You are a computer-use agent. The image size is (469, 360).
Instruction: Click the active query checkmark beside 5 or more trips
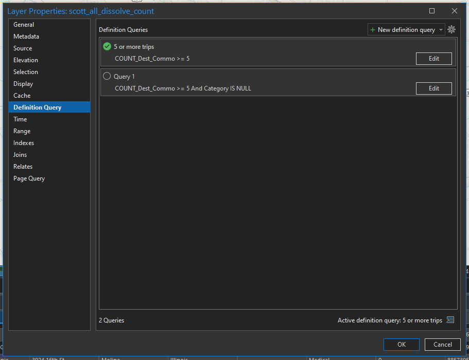(107, 46)
